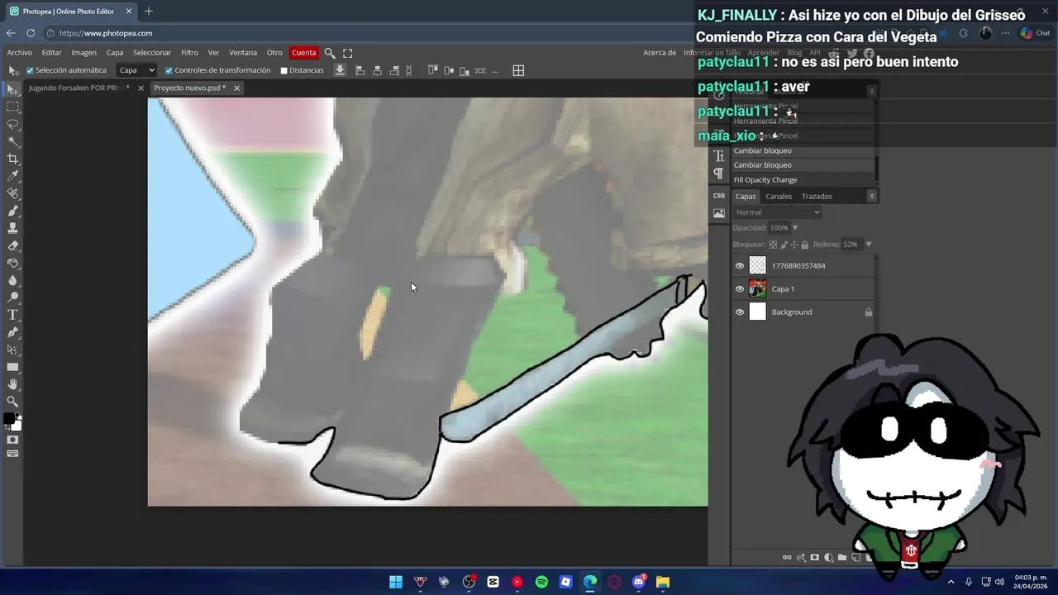Viewport: 1058px width, 595px height.
Task: Select the Rectangular Marquee tool
Action: [12, 107]
